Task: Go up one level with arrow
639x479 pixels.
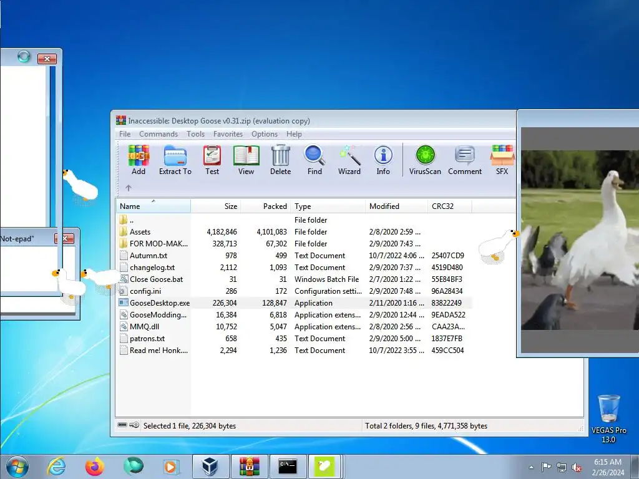Action: [x=129, y=188]
